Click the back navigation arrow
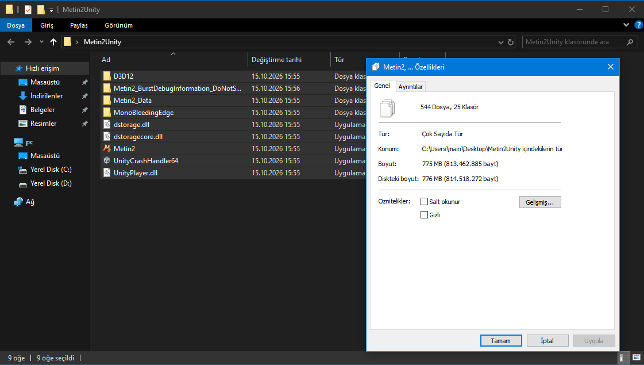This screenshot has height=365, width=644. pos(11,42)
